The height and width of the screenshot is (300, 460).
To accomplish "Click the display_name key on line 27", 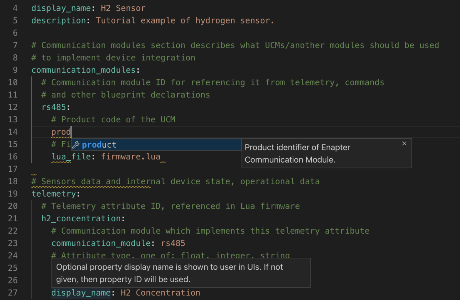I will pos(80,292).
